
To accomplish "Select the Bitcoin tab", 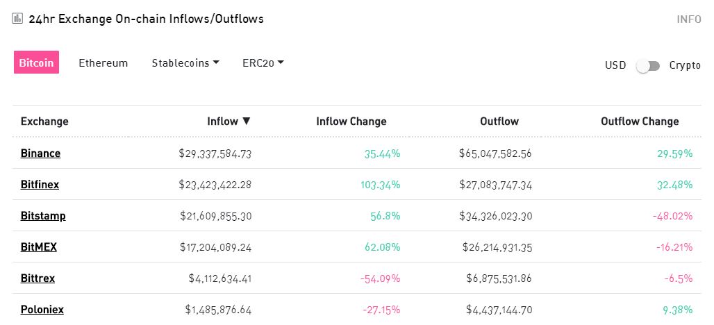I will pos(36,62).
